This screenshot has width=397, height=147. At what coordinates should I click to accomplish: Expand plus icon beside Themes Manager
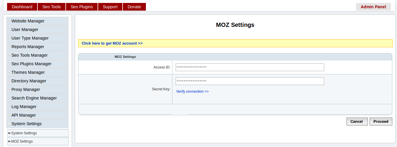9,73
